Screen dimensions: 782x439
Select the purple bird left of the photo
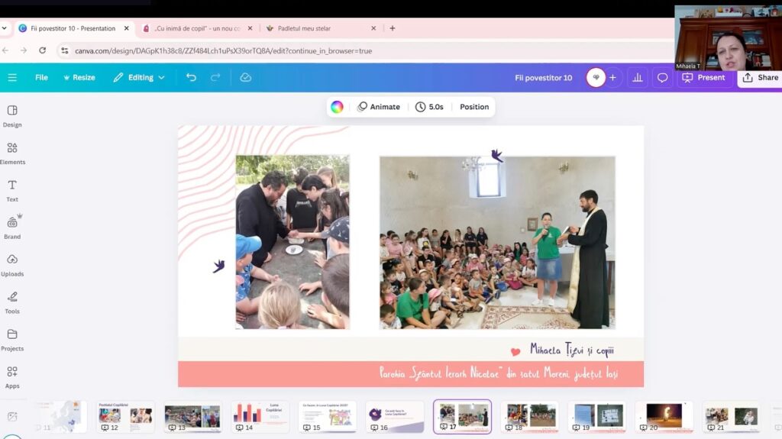coord(218,266)
